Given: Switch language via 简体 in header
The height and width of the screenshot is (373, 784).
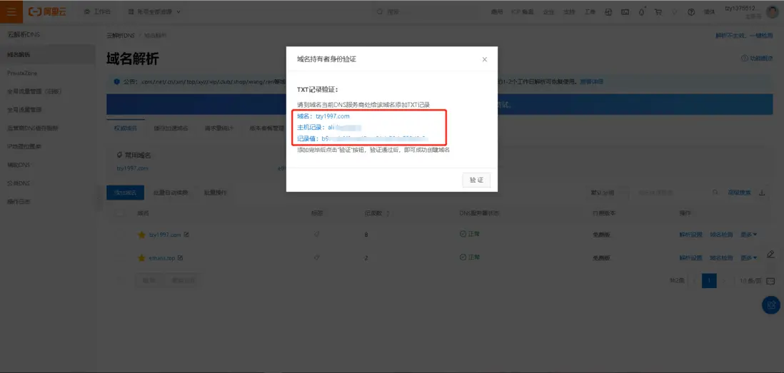Looking at the screenshot, I should coord(709,12).
